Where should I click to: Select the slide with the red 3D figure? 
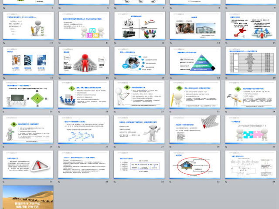coord(84,61)
